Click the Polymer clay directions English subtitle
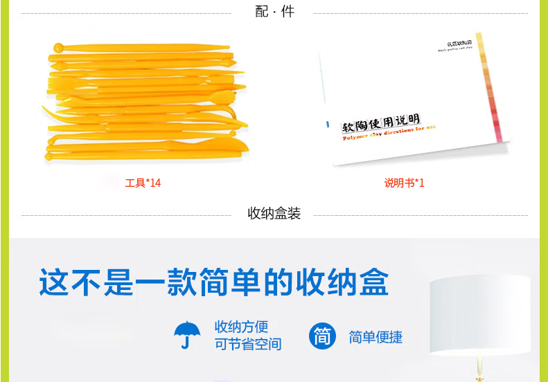This screenshot has width=548, height=382. pos(389,133)
